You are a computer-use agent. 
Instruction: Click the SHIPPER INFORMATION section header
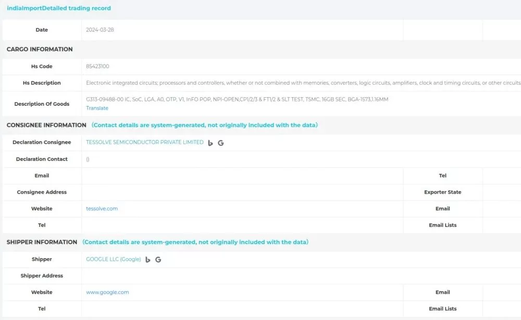click(x=42, y=242)
